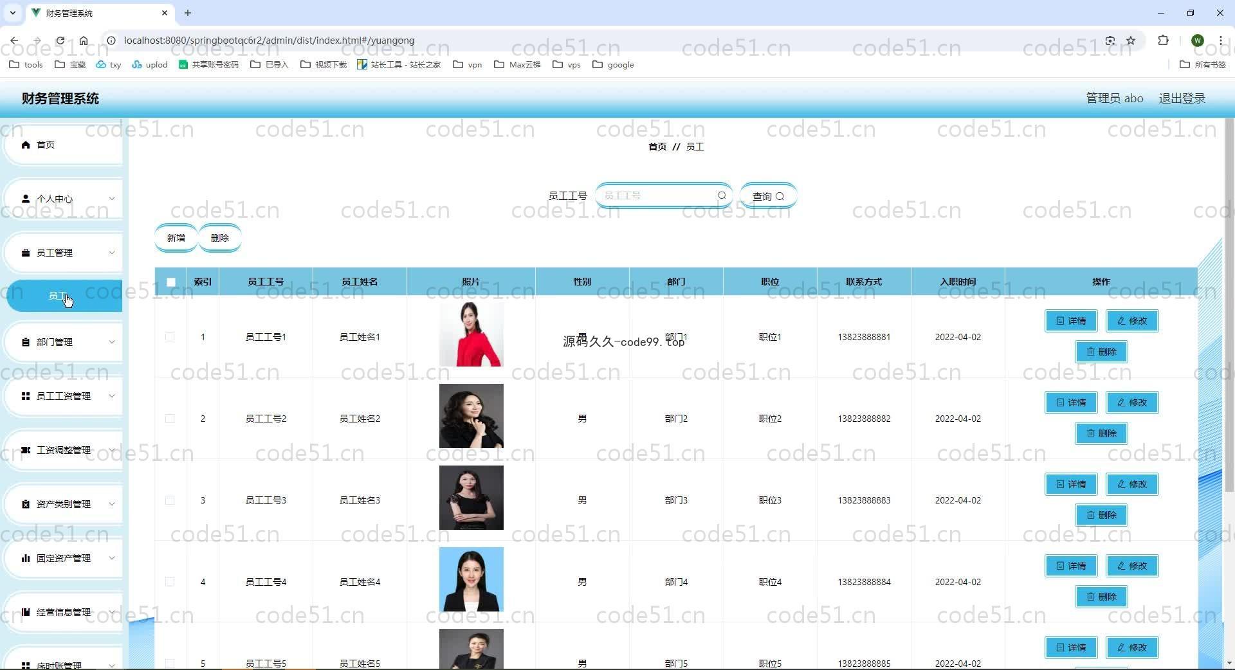
Task: Expand the 员工管理 menu
Action: [x=63, y=253]
